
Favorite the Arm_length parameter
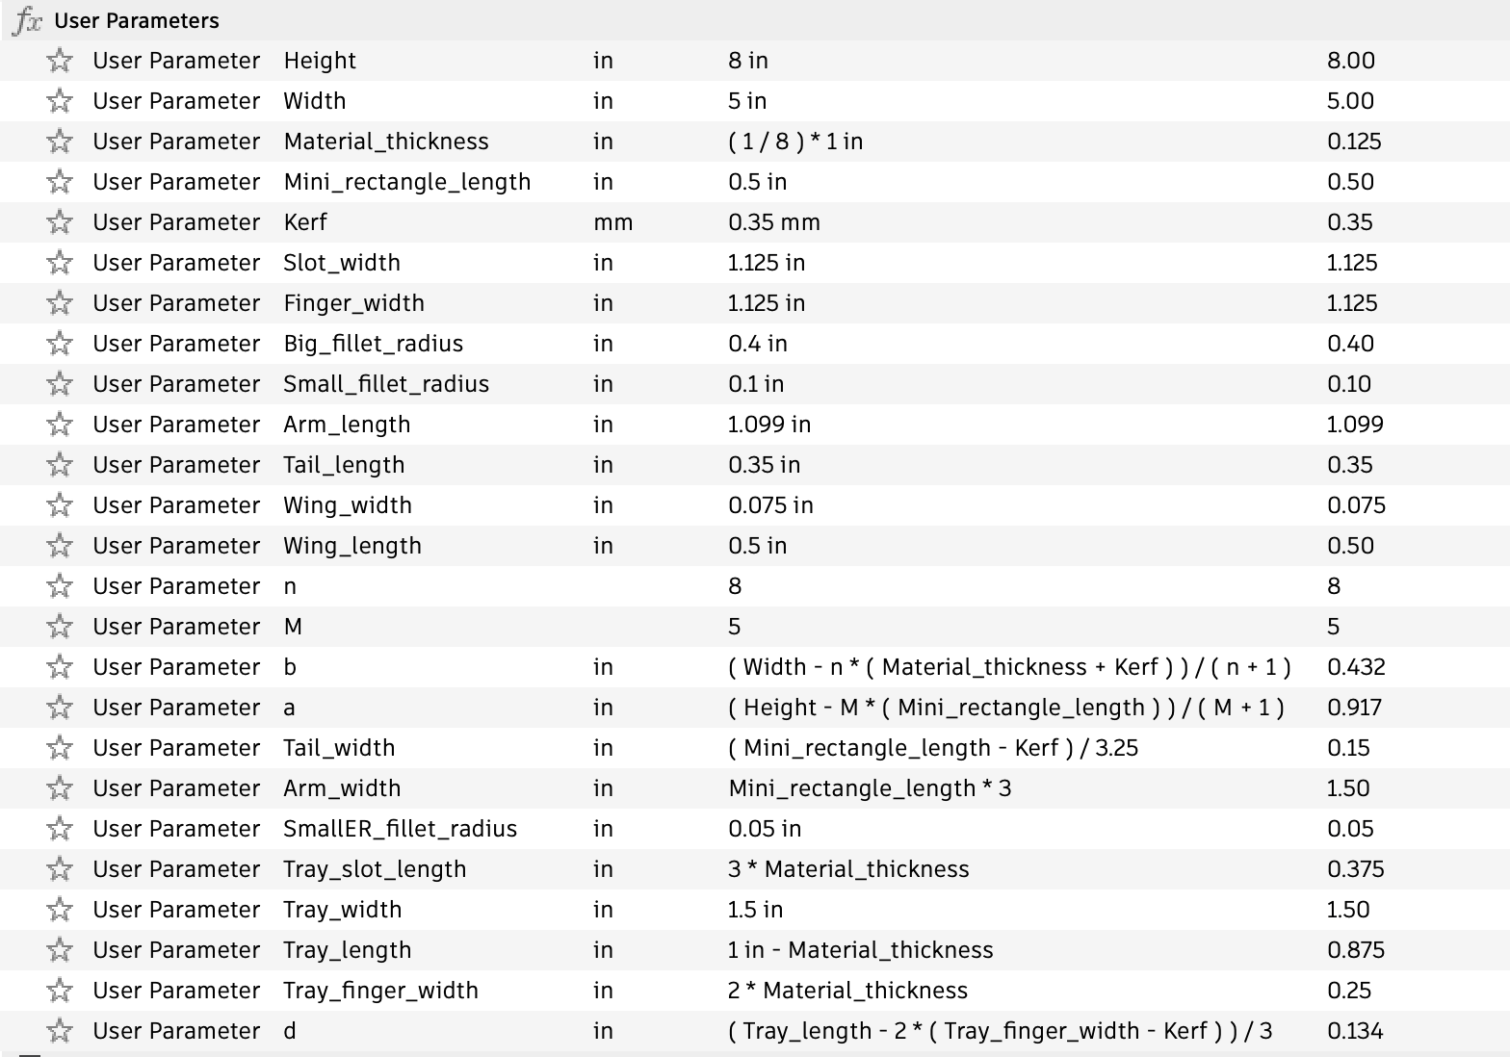[x=60, y=425]
